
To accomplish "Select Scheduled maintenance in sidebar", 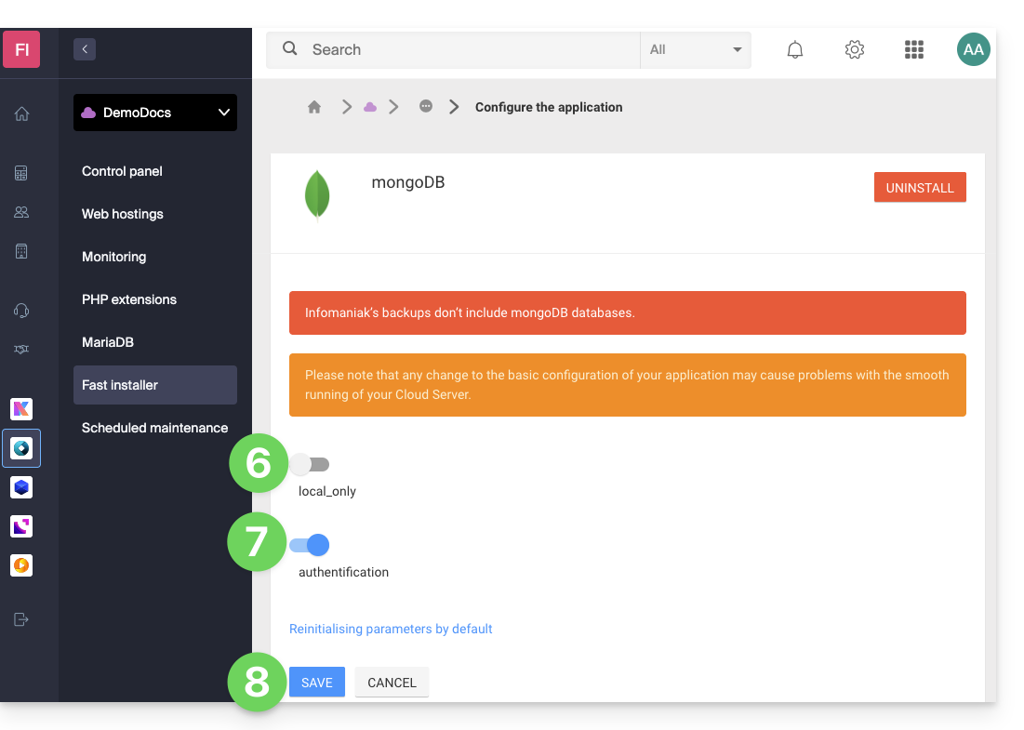I will click(x=154, y=428).
